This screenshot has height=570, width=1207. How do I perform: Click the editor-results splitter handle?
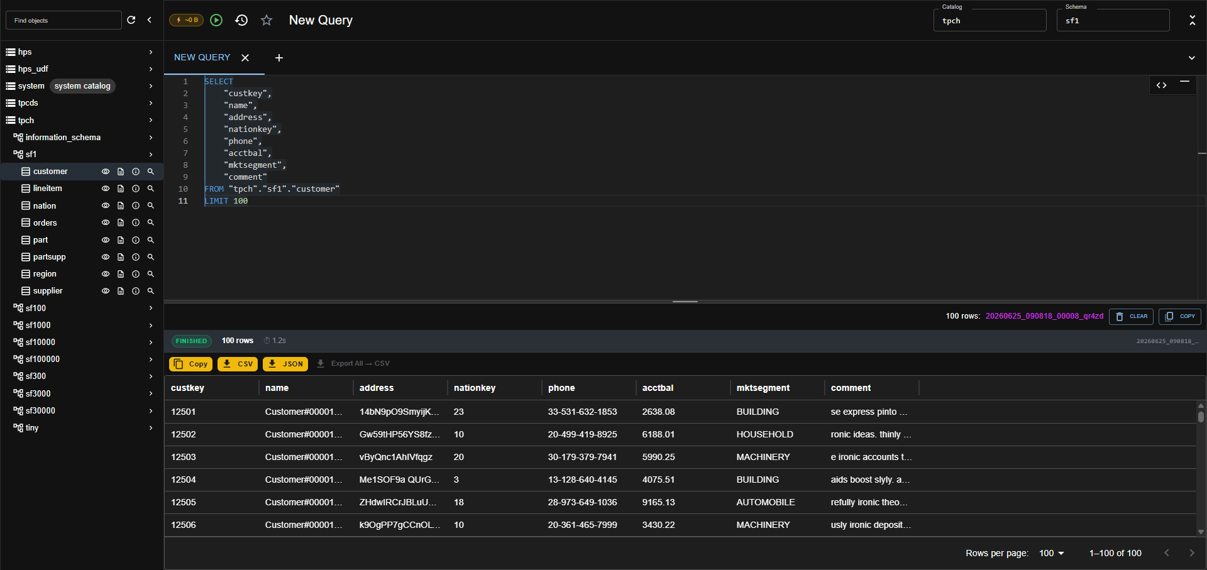[685, 302]
